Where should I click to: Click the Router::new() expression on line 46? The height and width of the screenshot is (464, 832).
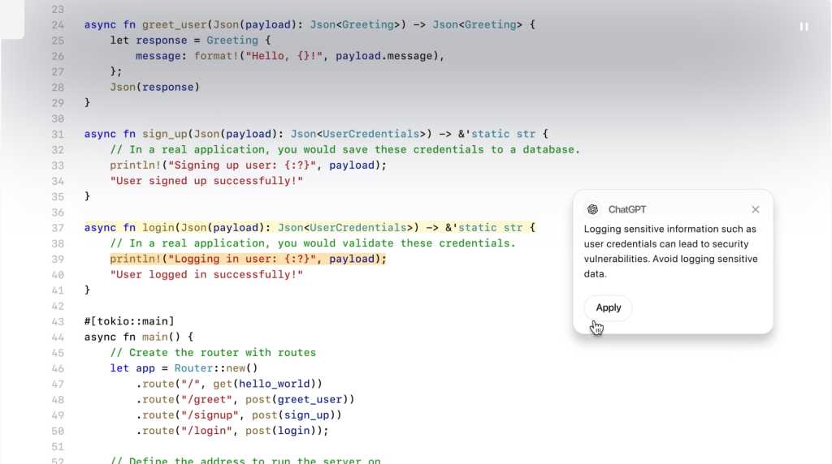pos(216,368)
